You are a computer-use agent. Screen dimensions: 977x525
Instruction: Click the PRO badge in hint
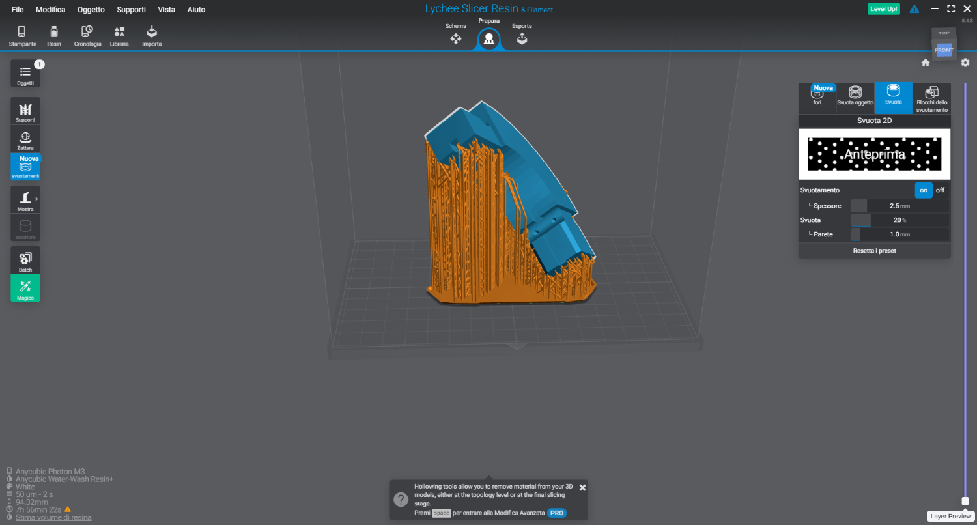click(x=557, y=513)
